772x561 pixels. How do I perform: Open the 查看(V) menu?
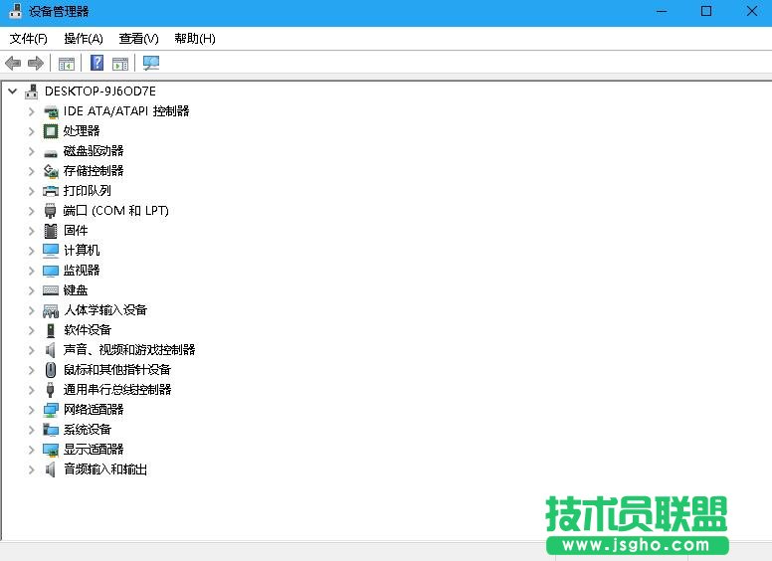(x=138, y=39)
